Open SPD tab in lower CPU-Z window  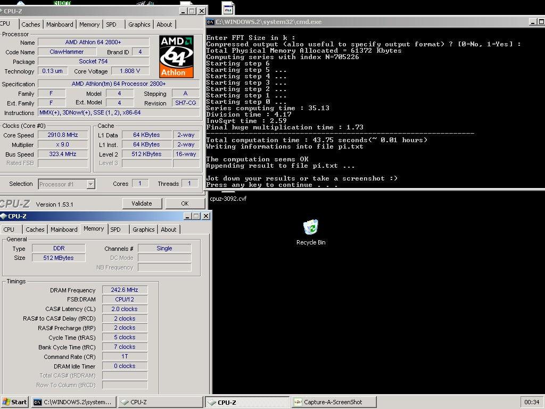click(x=115, y=230)
